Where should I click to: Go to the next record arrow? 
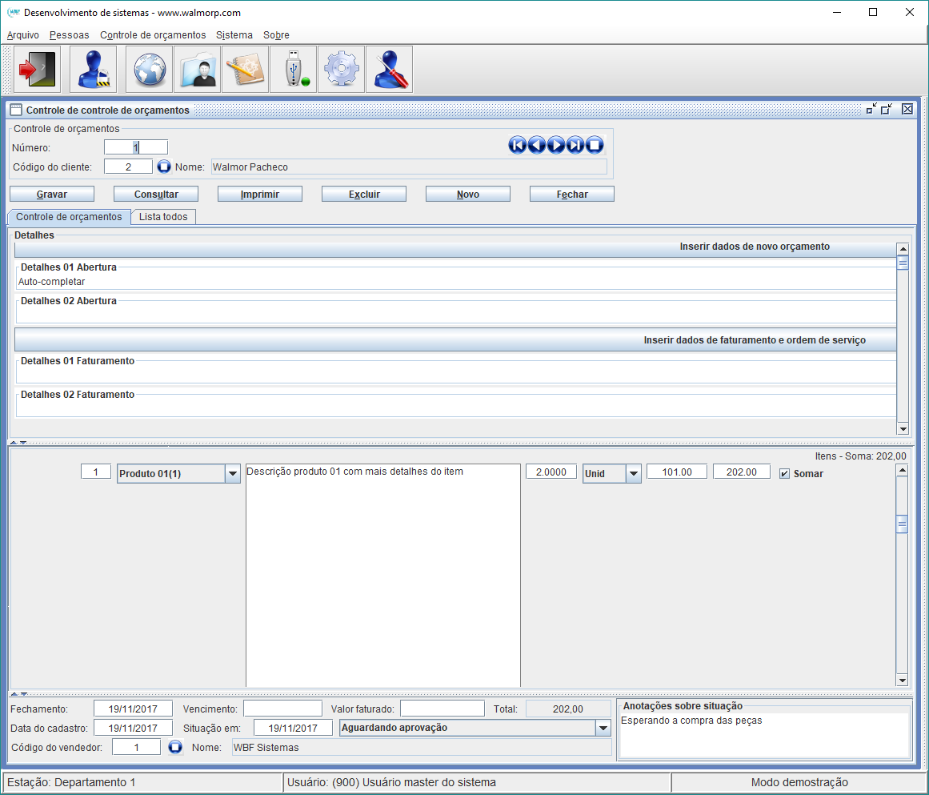coord(556,145)
